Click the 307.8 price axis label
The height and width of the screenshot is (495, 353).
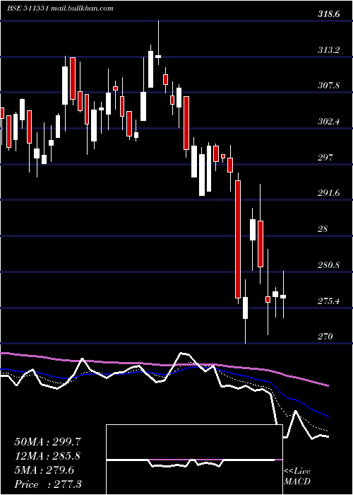329,86
